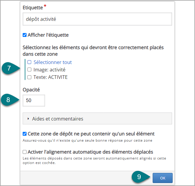
Task: Open the Aides et commentaires section header
Action: tap(97, 118)
